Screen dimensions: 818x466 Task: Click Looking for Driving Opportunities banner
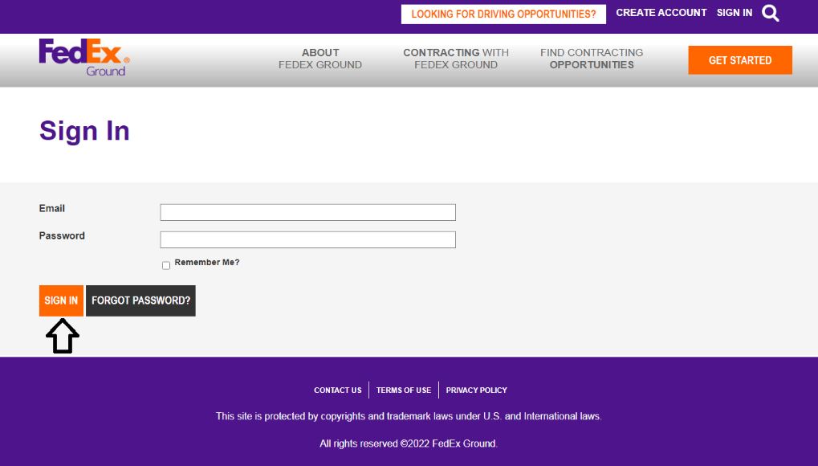pyautogui.click(x=503, y=14)
